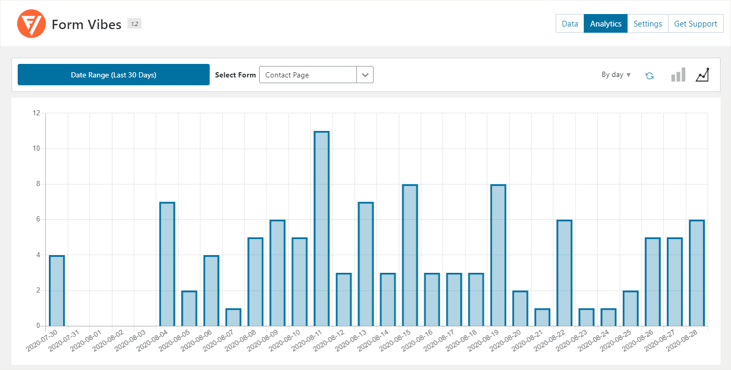Click the Form Vibes logo icon
731x370 pixels.
[32, 24]
